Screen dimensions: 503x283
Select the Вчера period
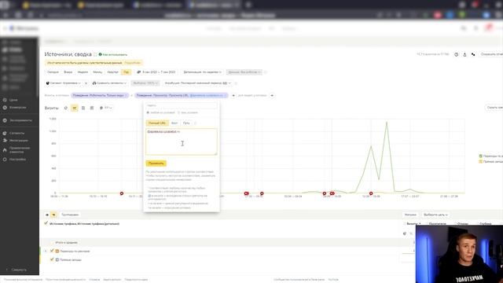[x=68, y=72]
